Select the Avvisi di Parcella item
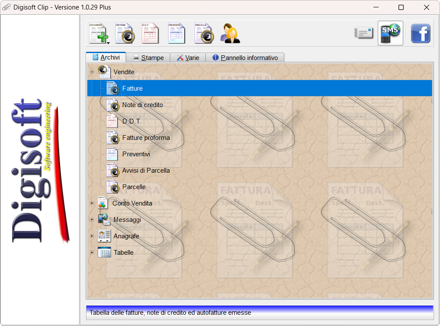440x326 pixels. tap(146, 171)
